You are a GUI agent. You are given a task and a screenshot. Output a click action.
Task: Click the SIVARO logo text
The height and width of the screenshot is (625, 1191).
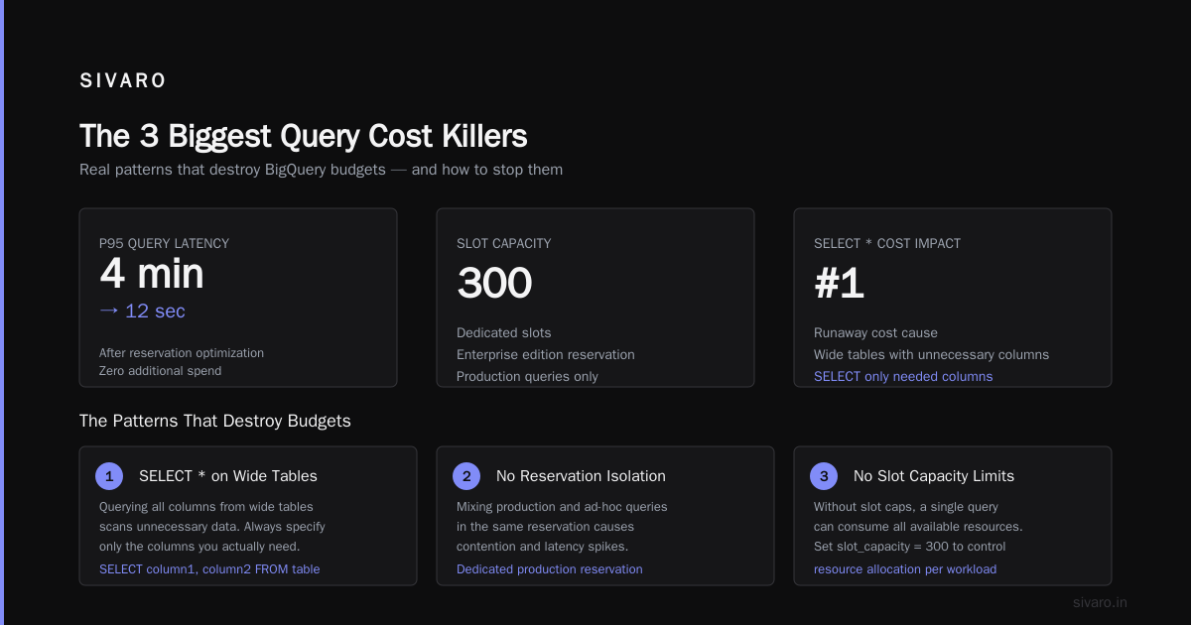[123, 81]
